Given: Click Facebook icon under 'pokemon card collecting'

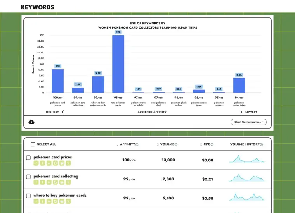Looking at the screenshot, I should click(43, 182).
